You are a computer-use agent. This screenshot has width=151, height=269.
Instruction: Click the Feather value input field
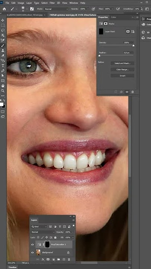[x=128, y=53]
